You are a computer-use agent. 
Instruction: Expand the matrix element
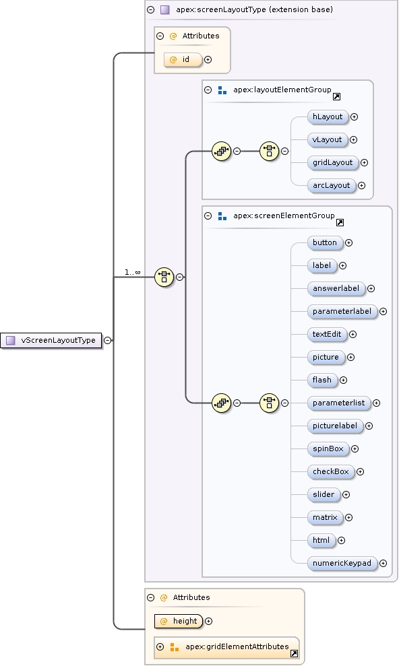pos(349,518)
